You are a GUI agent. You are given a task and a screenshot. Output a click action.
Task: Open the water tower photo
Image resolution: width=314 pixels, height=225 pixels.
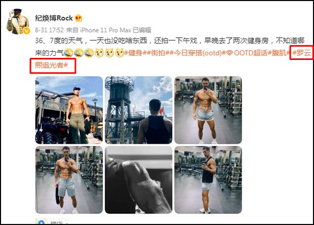[x=139, y=110]
